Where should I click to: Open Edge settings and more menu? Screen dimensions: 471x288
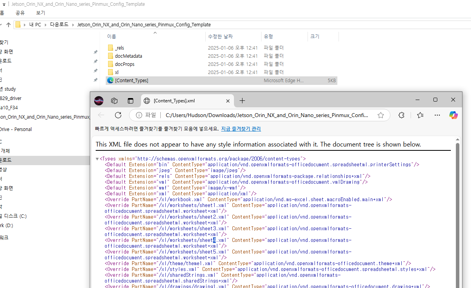(x=437, y=115)
